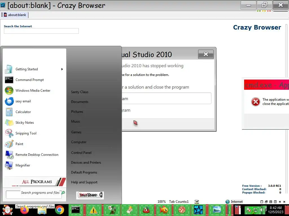Open the Santa Claus Start button
Viewport: 289px width, 216px height.
coord(7,210)
